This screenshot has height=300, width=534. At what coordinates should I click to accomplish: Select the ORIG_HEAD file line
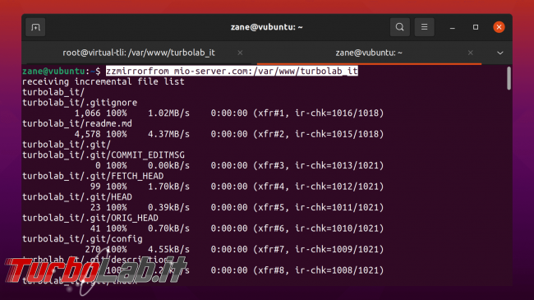point(90,218)
